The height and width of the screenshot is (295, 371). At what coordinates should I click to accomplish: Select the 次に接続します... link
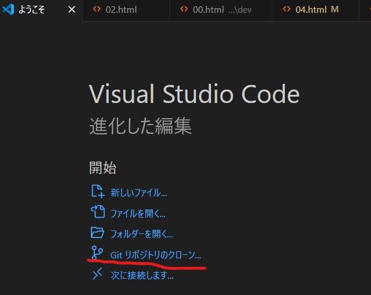142,276
